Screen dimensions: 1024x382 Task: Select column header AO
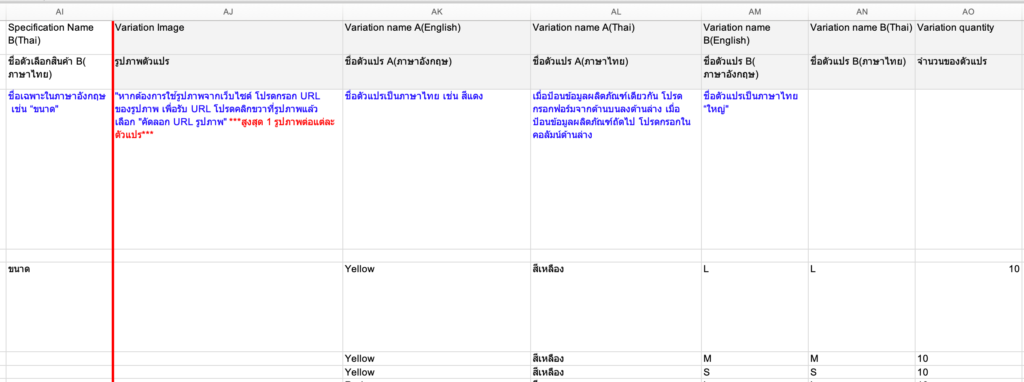point(969,12)
